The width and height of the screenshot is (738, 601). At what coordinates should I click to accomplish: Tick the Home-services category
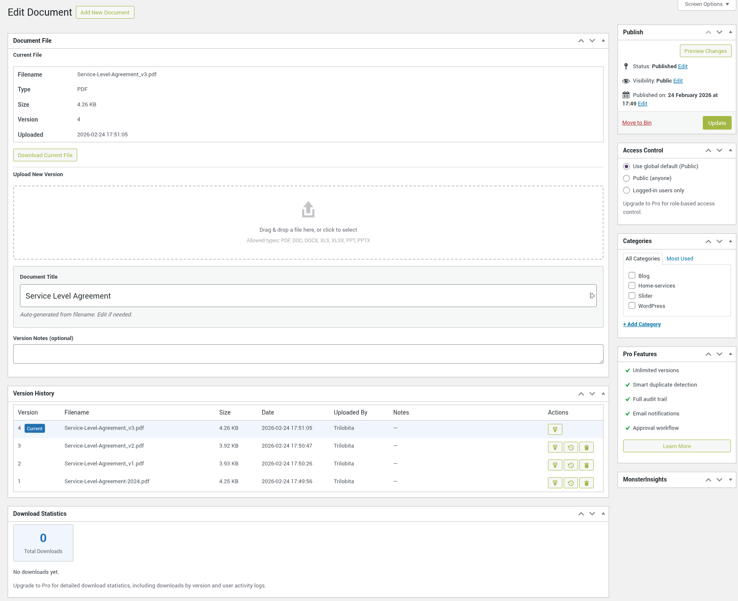click(x=632, y=285)
